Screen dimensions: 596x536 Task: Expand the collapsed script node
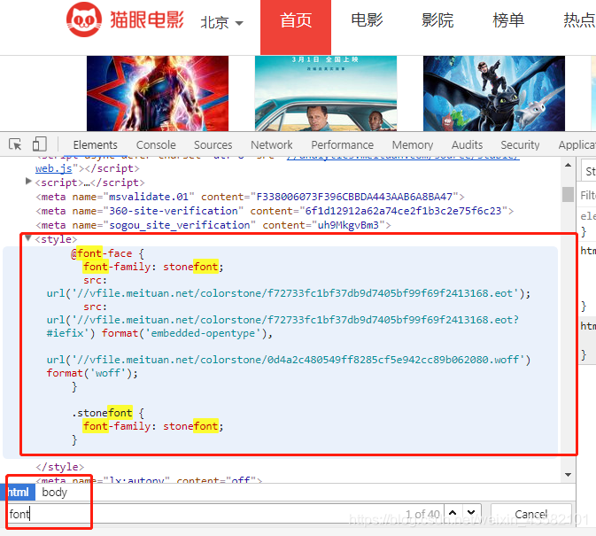[x=28, y=182]
